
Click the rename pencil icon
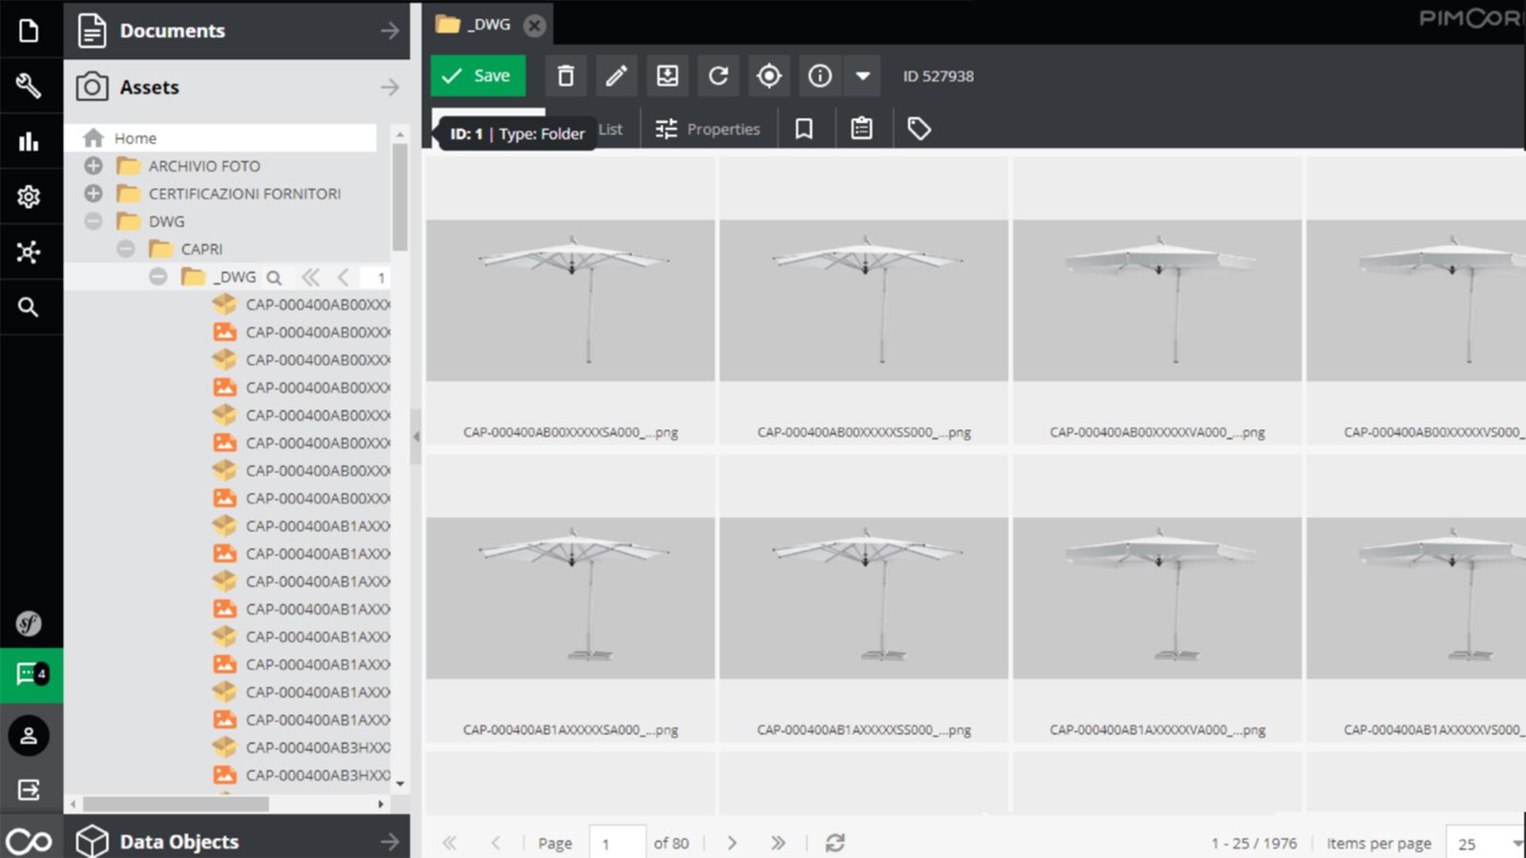616,76
